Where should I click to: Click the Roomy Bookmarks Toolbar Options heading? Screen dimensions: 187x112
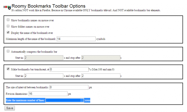click(x=49, y=6)
